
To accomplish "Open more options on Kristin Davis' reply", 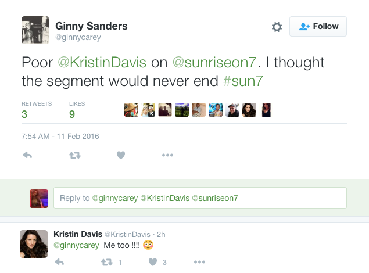I will point(199,263).
